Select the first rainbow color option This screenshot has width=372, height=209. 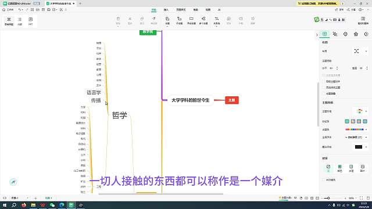pyautogui.click(x=347, y=121)
